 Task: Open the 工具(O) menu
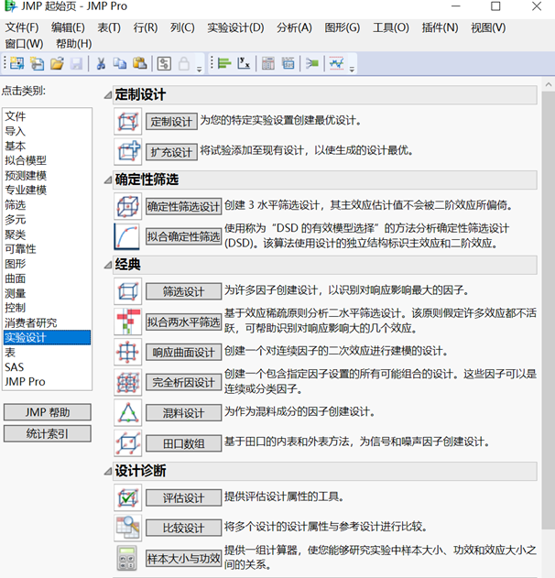point(391,27)
